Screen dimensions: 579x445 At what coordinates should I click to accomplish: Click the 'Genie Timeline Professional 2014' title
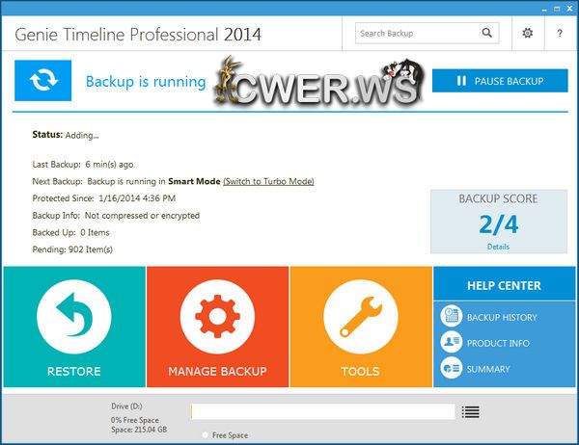pyautogui.click(x=138, y=35)
